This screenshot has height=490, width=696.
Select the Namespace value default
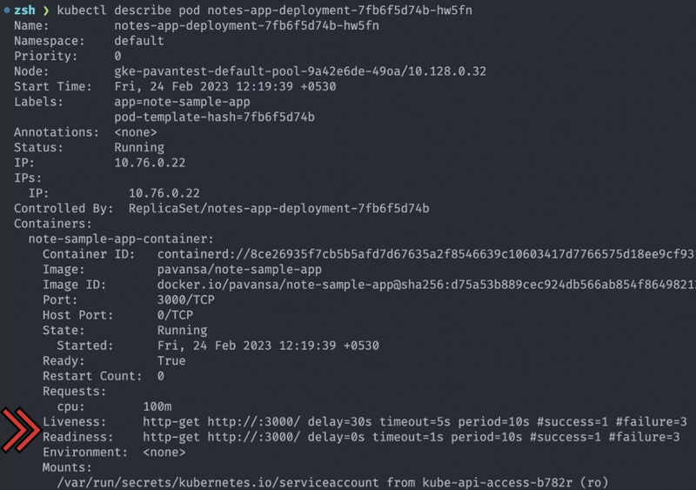point(139,41)
